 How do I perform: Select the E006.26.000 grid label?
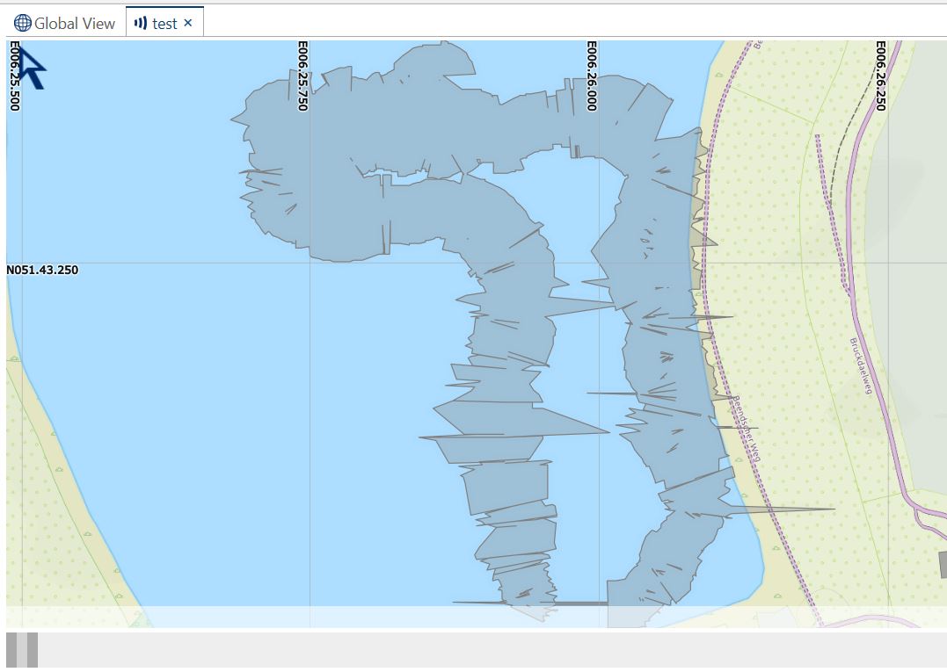[x=592, y=76]
